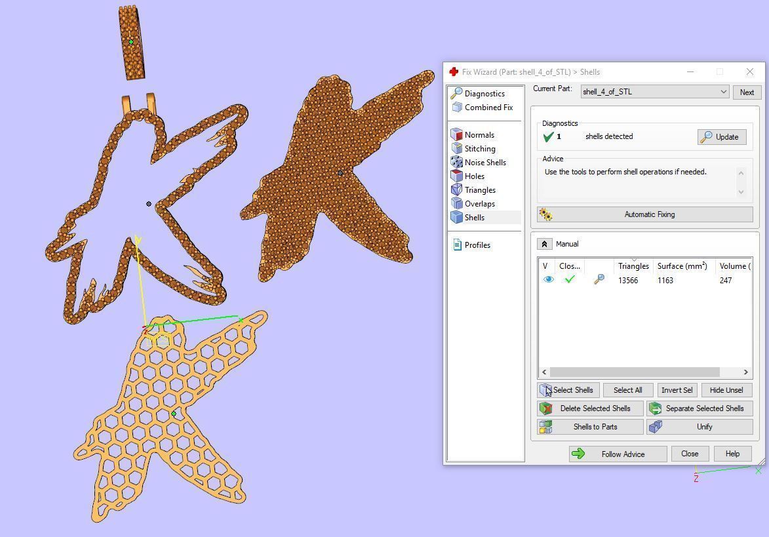Run Automatic Fixing
This screenshot has height=537, width=769.
pos(645,214)
